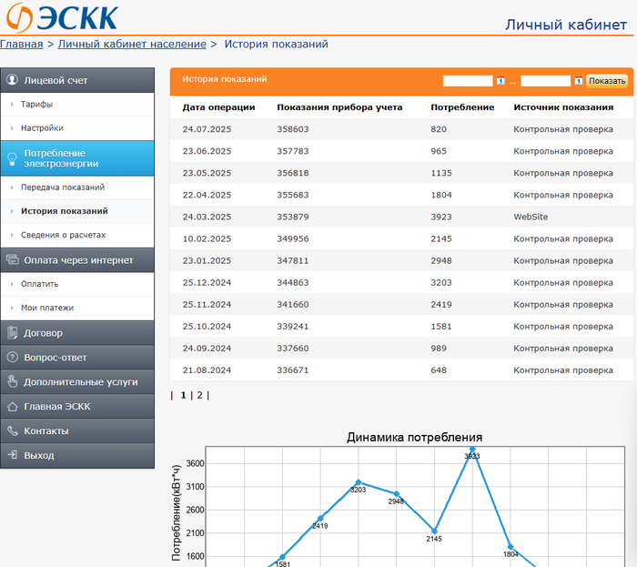Click the exit icon next to Выход
Image resolution: width=637 pixels, height=567 pixels.
pos(13,455)
